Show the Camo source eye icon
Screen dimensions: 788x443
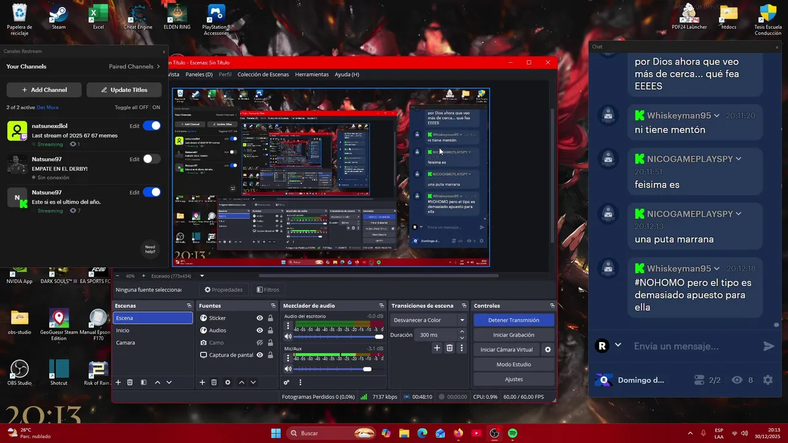click(x=260, y=343)
